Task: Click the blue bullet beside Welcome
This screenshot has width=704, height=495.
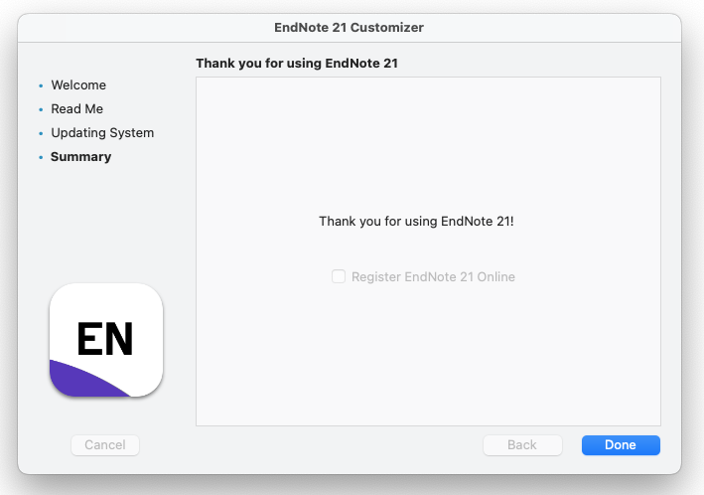Action: coord(41,85)
